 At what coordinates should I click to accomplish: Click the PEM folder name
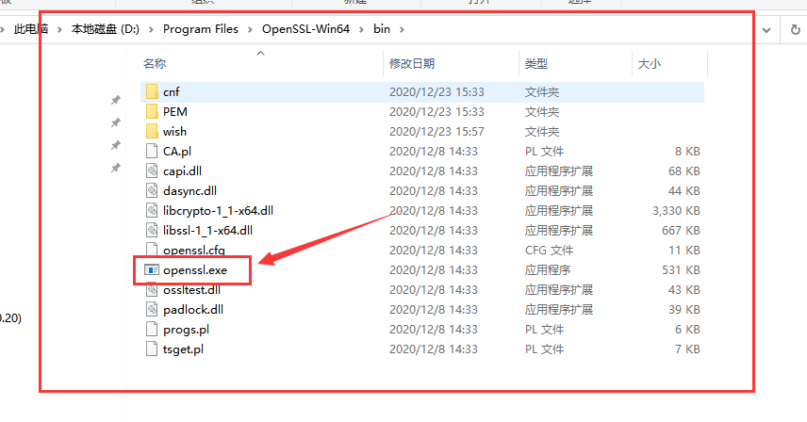point(175,111)
